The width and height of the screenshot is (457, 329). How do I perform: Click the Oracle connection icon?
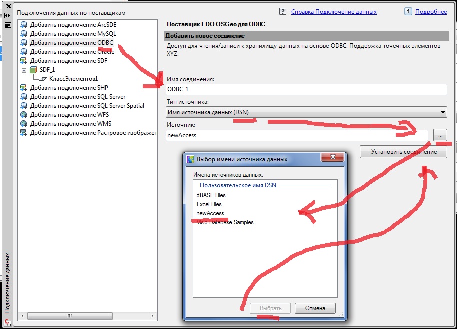click(24, 52)
